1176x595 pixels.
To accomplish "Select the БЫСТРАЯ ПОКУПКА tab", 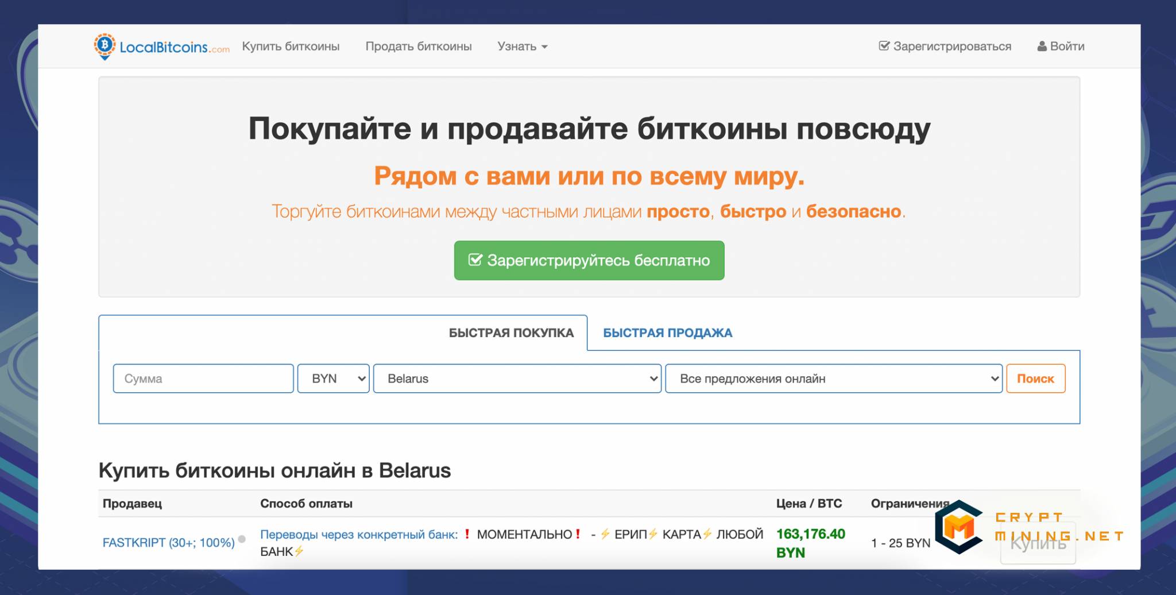I will coord(511,333).
